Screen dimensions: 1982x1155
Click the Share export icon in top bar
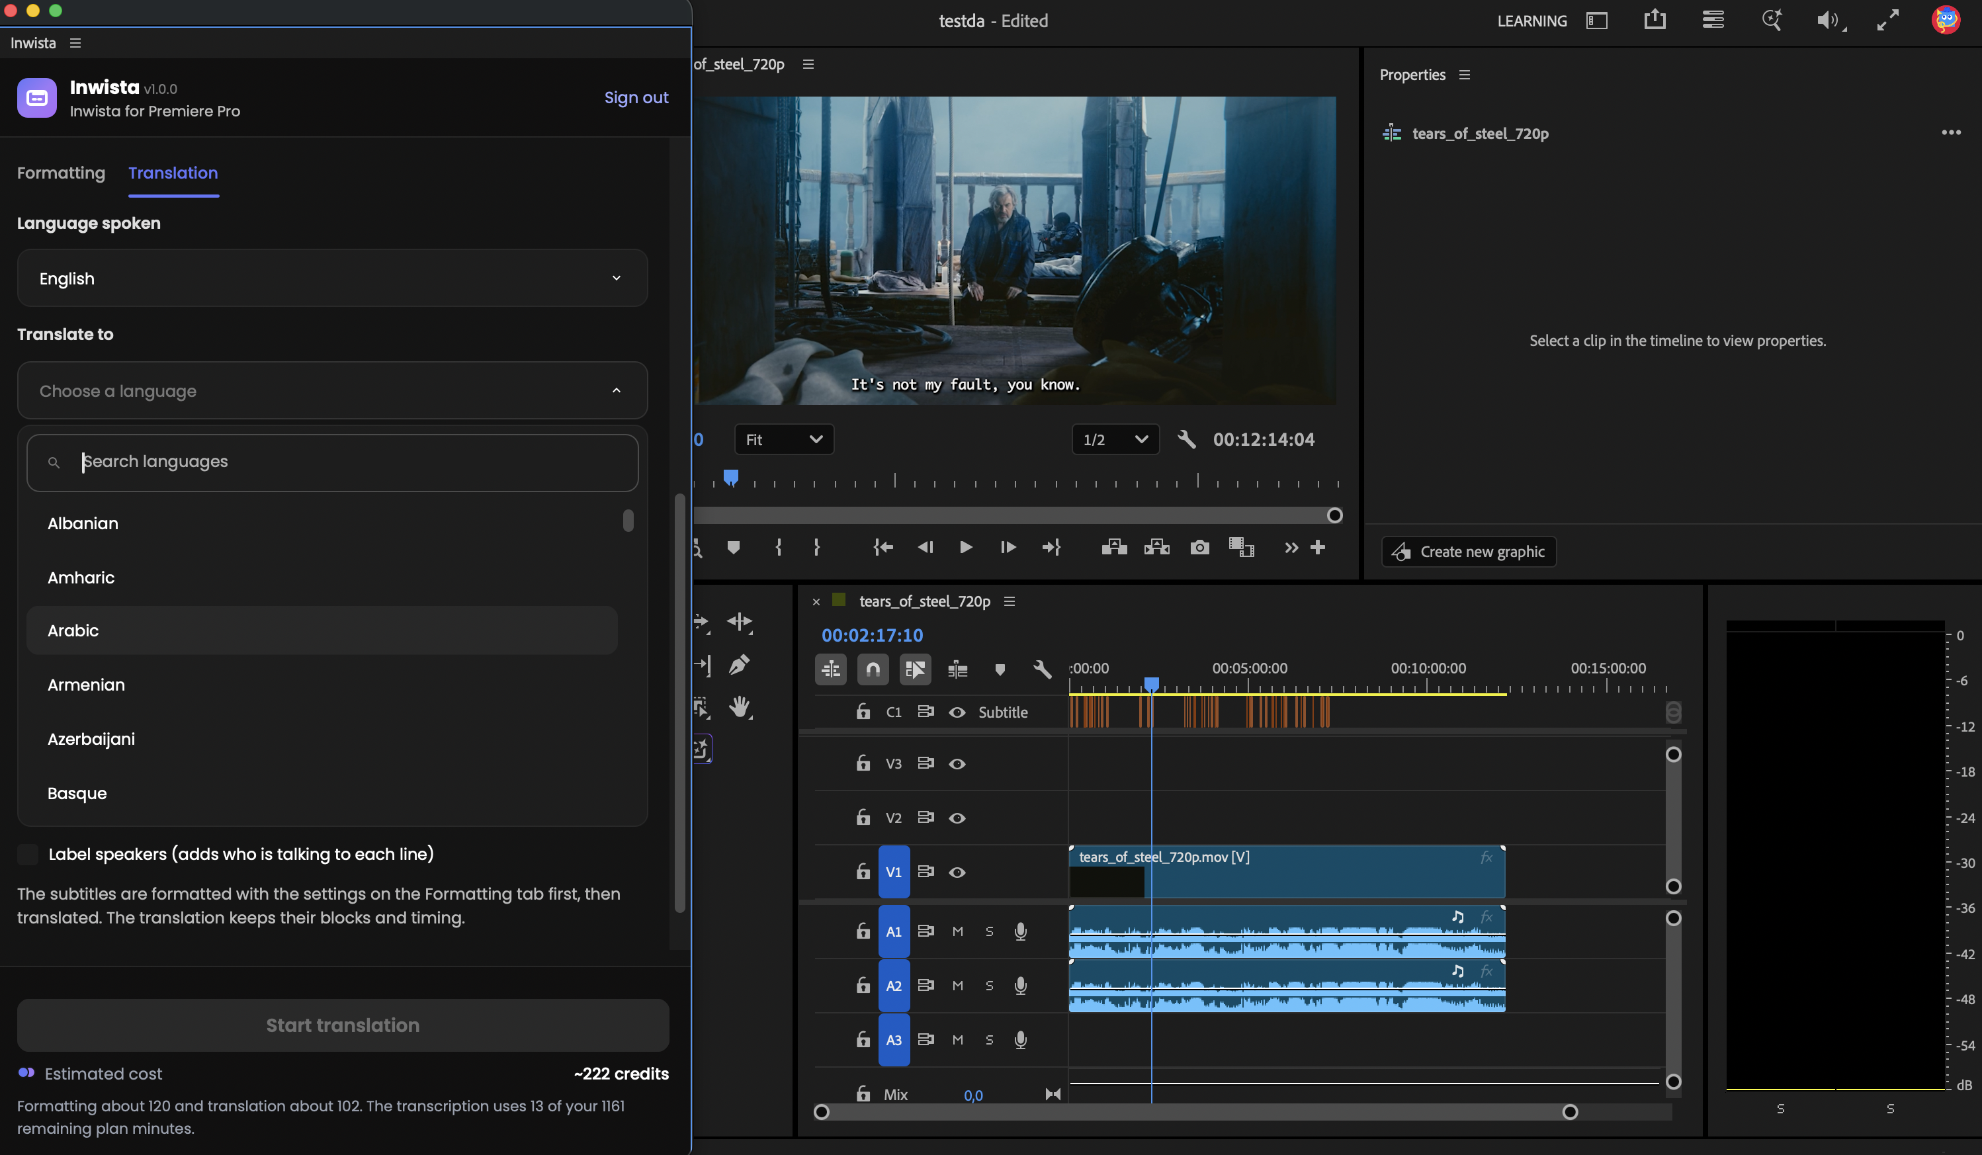pyautogui.click(x=1655, y=20)
